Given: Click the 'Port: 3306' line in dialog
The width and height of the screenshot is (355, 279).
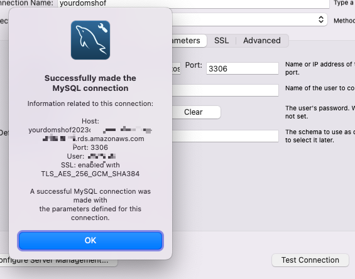Looking at the screenshot, I should point(90,147).
